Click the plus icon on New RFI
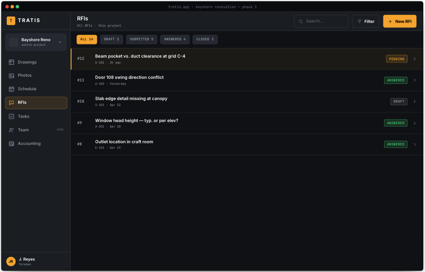The image size is (425, 272). 390,22
